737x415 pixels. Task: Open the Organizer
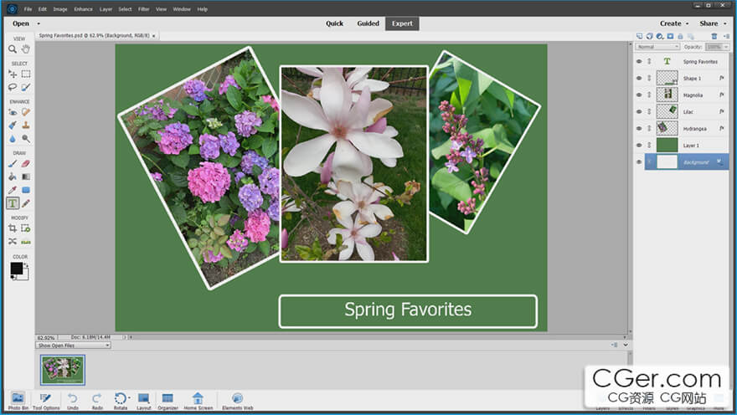point(167,402)
